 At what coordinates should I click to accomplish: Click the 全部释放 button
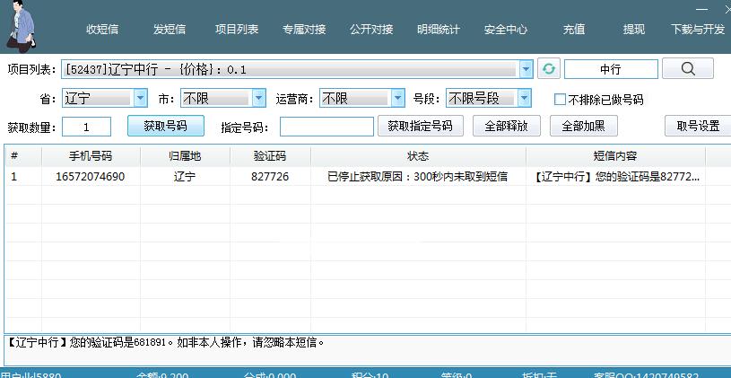tap(506, 127)
